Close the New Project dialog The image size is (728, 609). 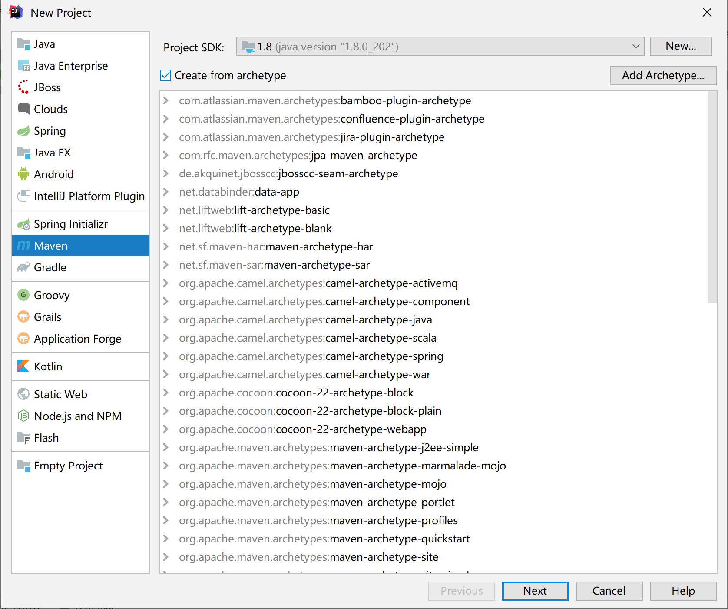click(x=707, y=12)
